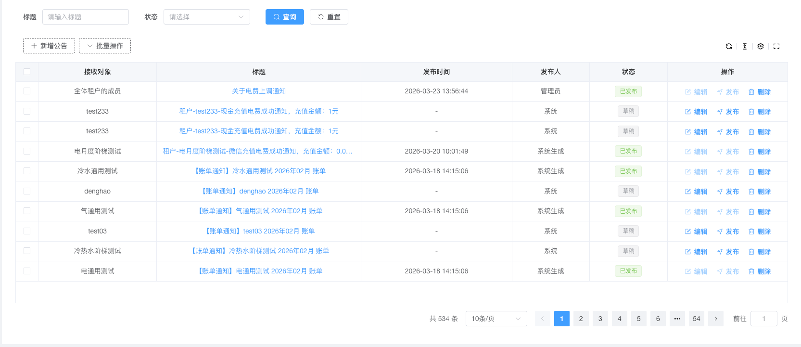Viewport: 801px width, 347px height.
Task: Expand the 批量操作 dropdown
Action: coord(105,46)
